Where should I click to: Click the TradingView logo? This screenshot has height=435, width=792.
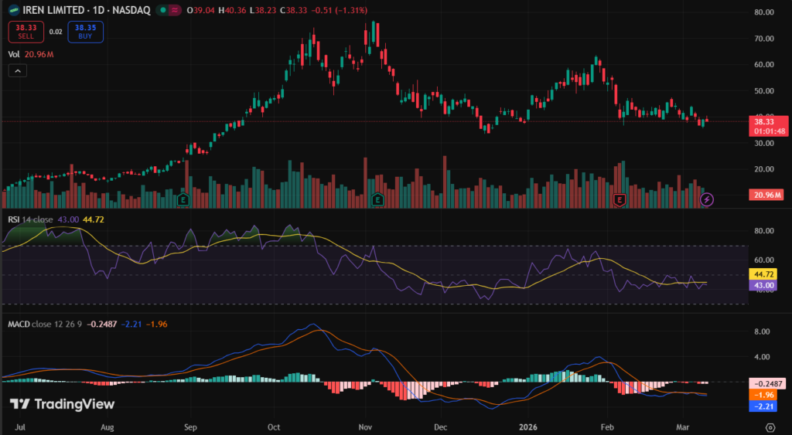62,404
